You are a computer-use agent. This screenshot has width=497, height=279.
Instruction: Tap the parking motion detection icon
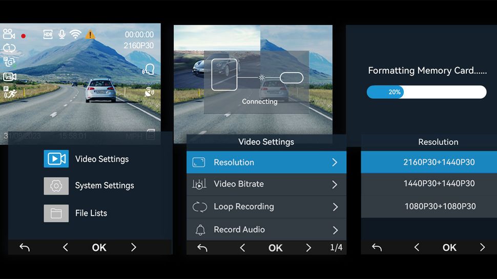(10, 92)
